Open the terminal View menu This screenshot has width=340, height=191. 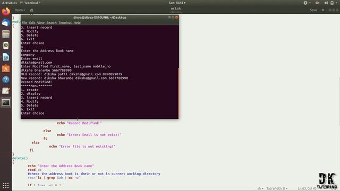click(x=40, y=23)
